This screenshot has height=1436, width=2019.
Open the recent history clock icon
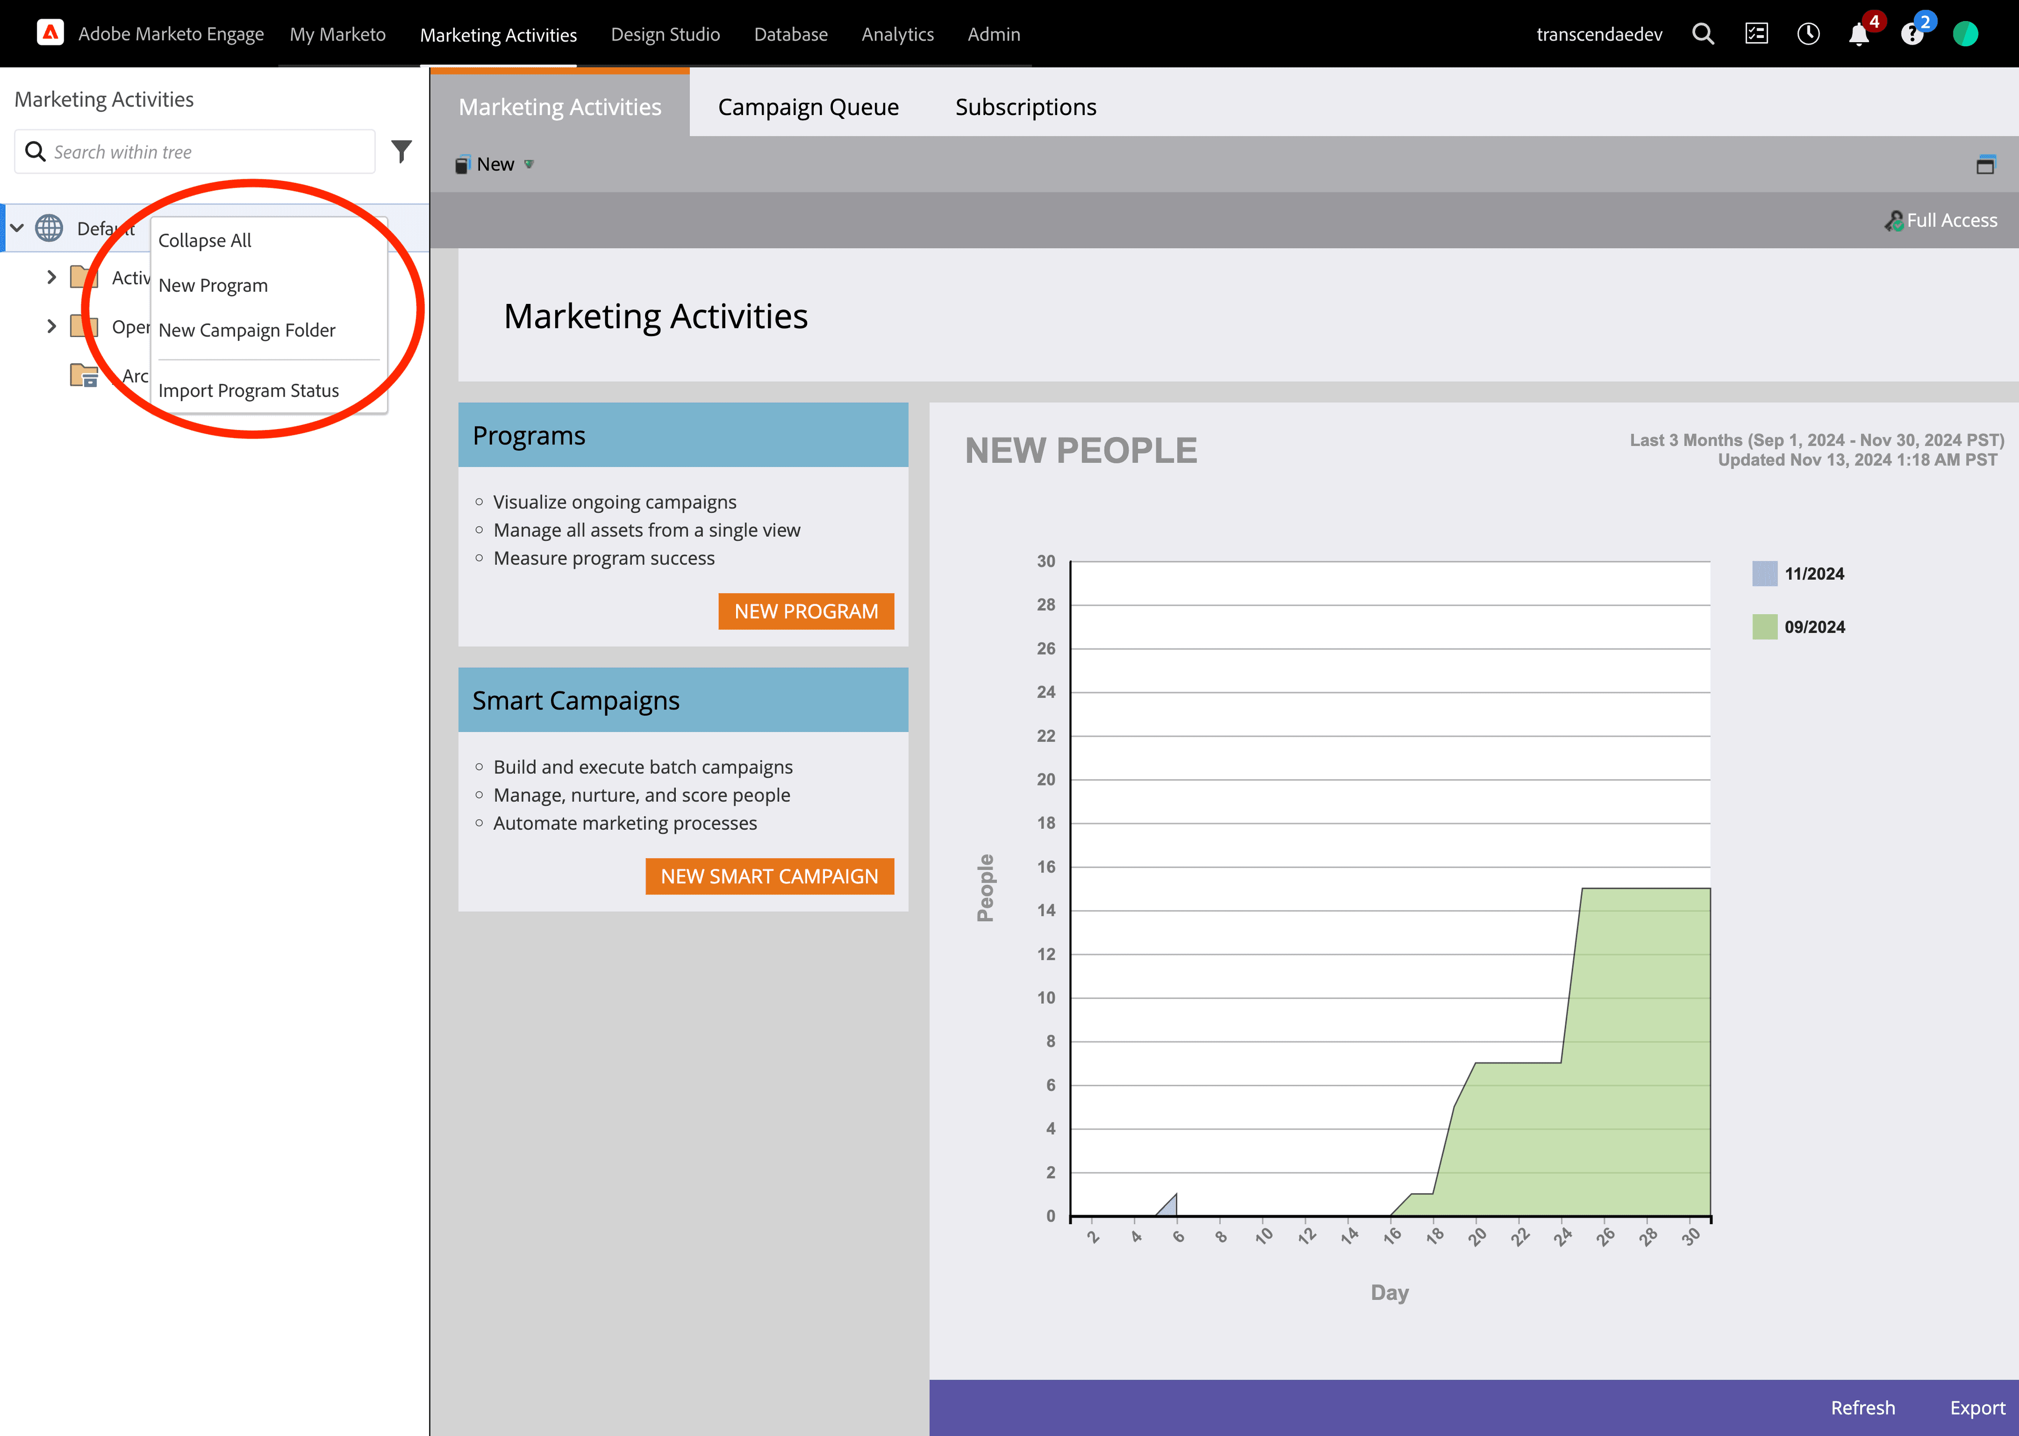tap(1808, 34)
